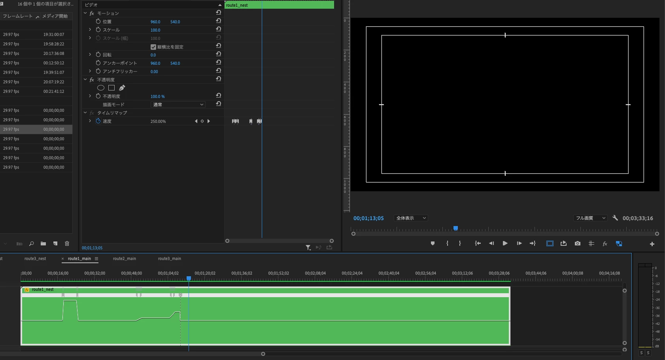Screen dimensions: 665x360
Task: Switch to the route3_main timeline tab
Action: (x=170, y=258)
